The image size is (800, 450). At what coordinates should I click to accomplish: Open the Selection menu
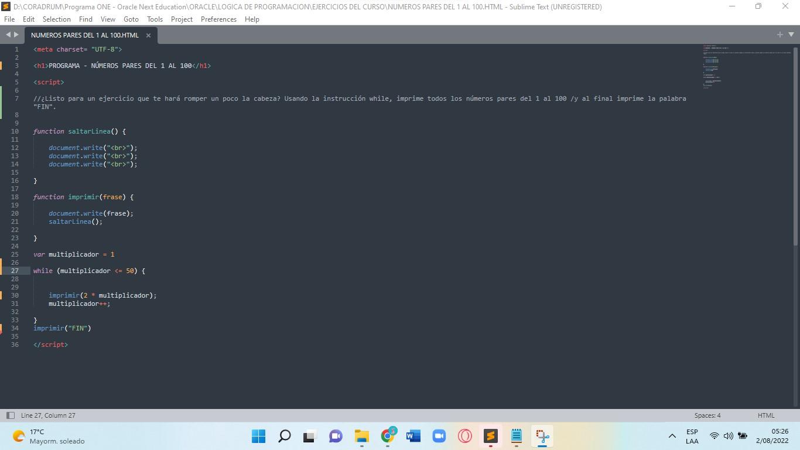click(x=57, y=19)
